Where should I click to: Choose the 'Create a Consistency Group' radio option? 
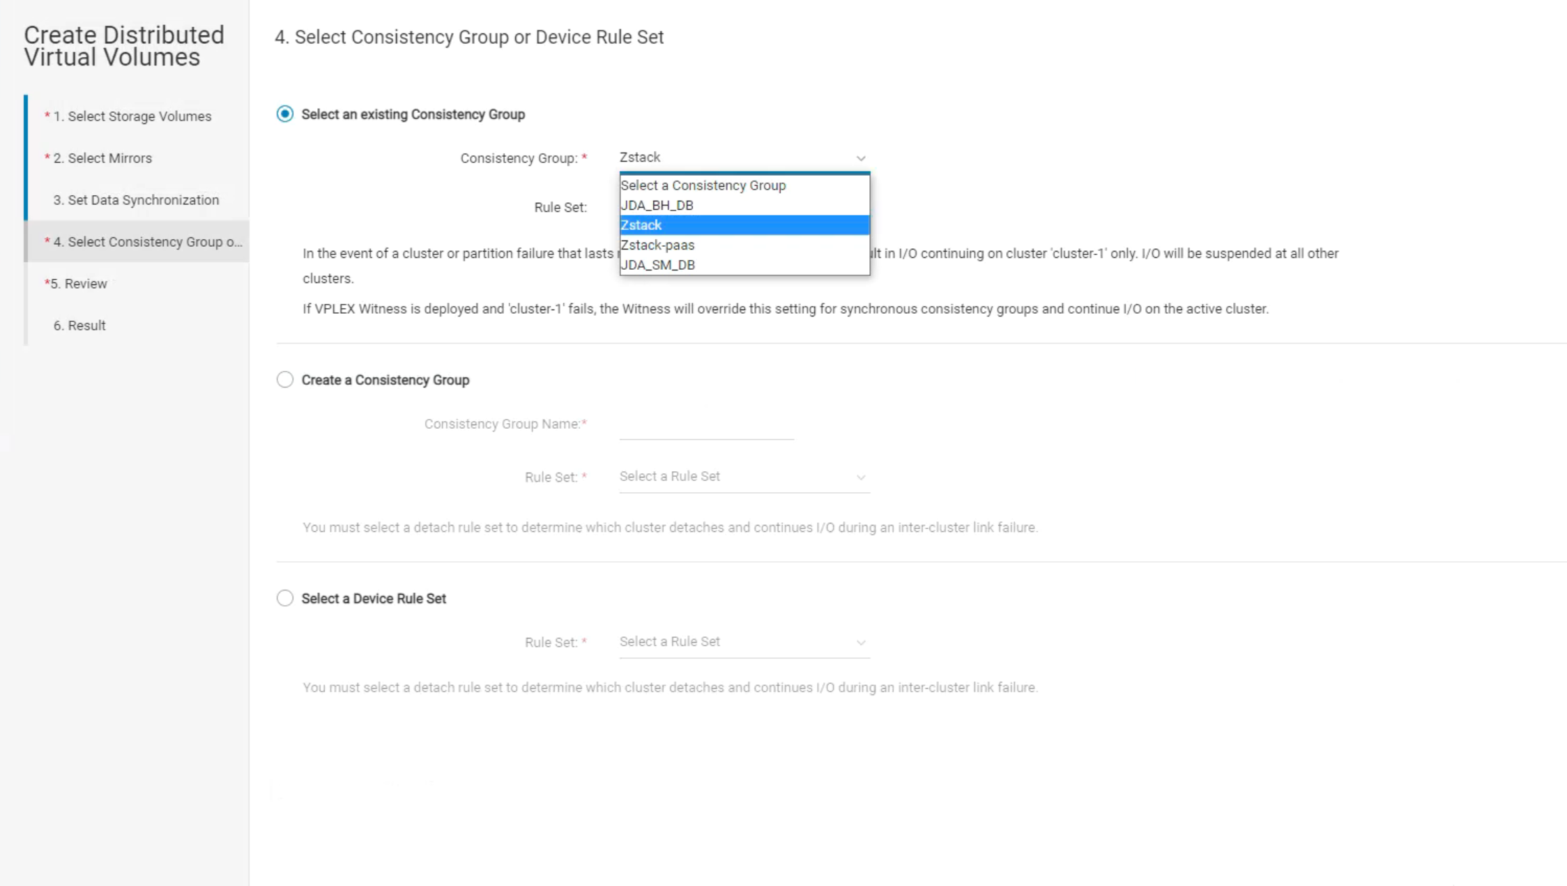point(284,380)
